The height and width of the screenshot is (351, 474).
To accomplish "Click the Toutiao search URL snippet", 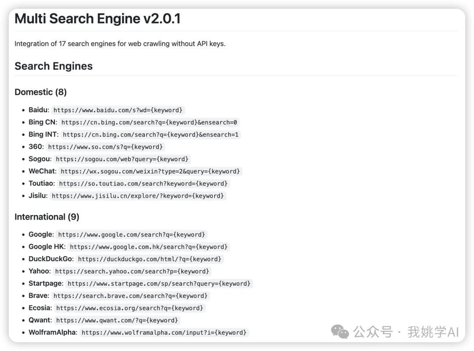I will [144, 184].
